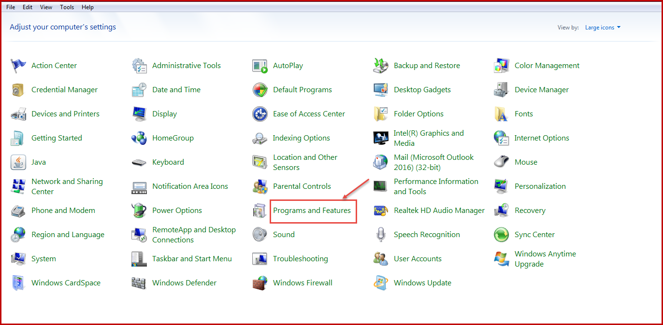
Task: Click the Device Manager link
Action: [541, 90]
